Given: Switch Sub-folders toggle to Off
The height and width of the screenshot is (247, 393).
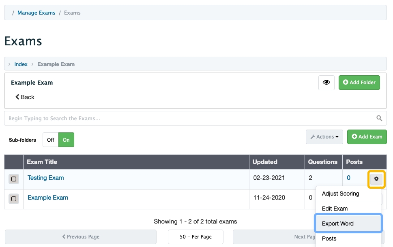Looking at the screenshot, I should pos(51,140).
